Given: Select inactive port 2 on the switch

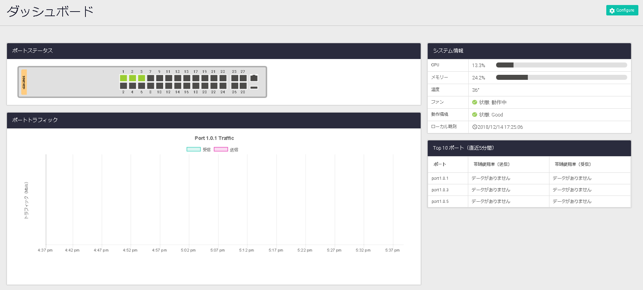Looking at the screenshot, I should tap(123, 86).
